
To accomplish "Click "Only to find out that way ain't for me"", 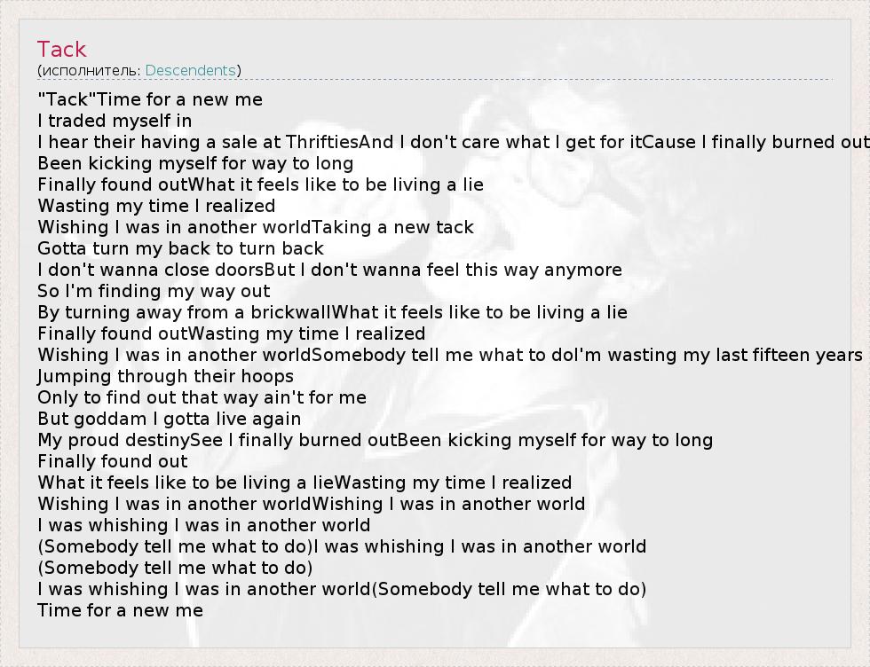I will (x=202, y=397).
